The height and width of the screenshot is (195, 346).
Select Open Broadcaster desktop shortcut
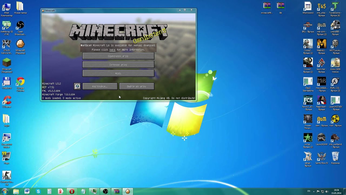tap(20, 28)
